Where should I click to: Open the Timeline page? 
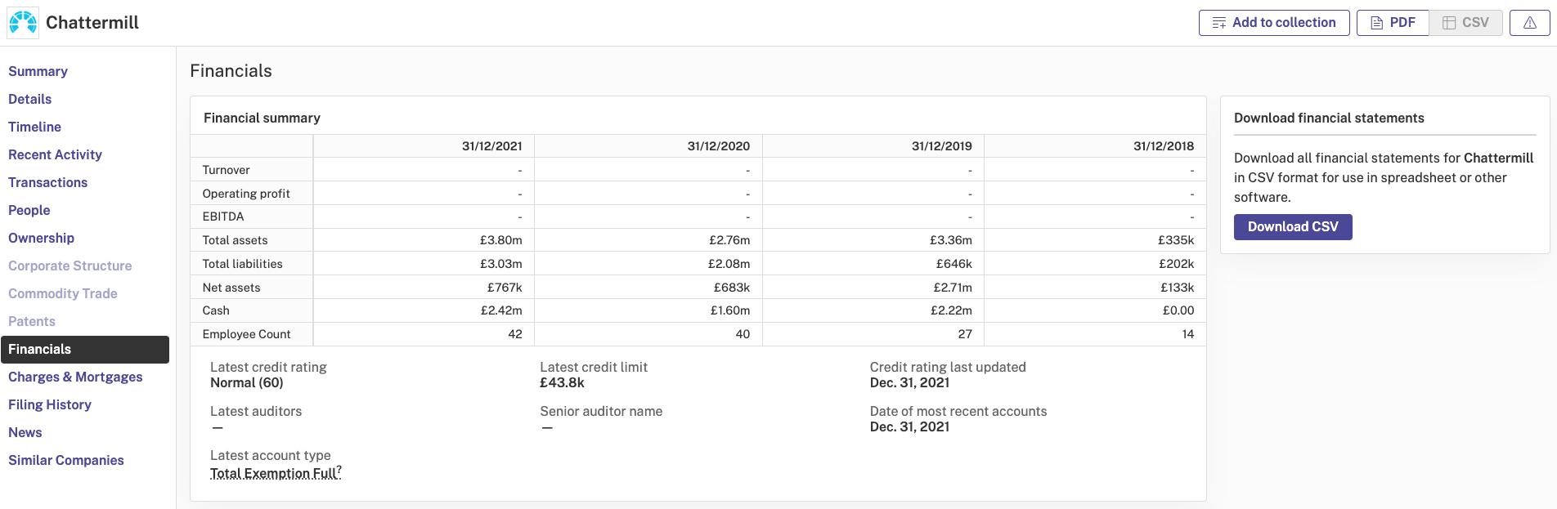pos(34,127)
